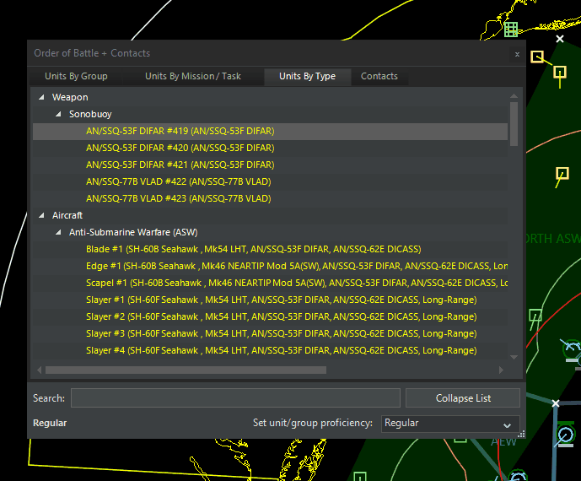Click white X marker near Collapse List
This screenshot has height=481, width=581.
(556, 403)
